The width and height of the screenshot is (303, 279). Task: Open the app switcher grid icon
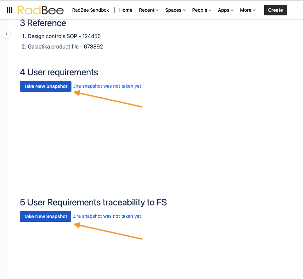(10, 10)
